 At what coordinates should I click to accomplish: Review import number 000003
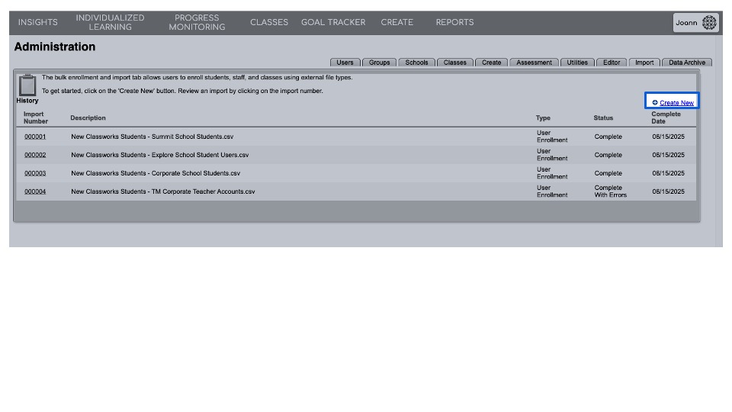35,173
